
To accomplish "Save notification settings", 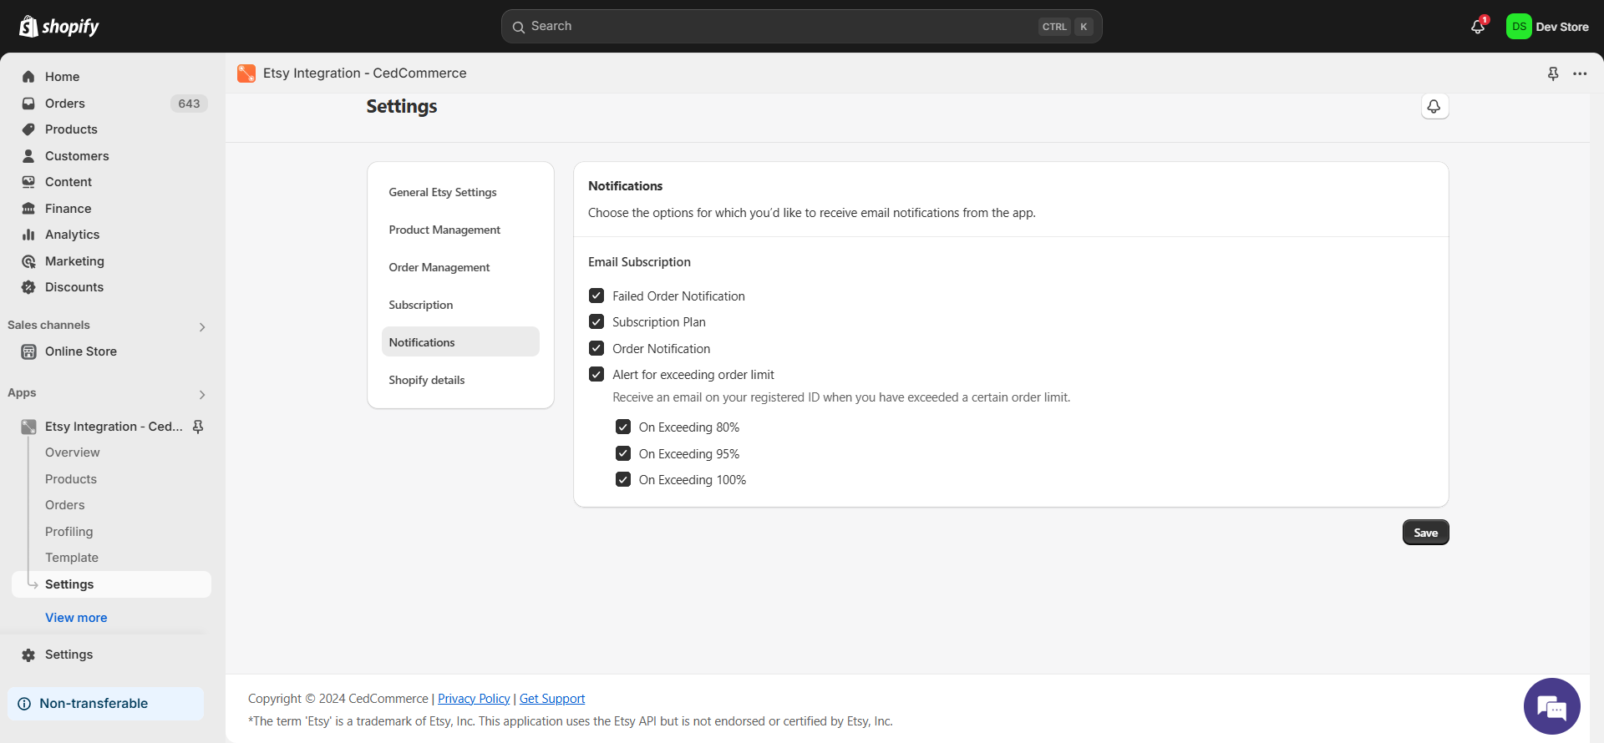I will (x=1425, y=533).
